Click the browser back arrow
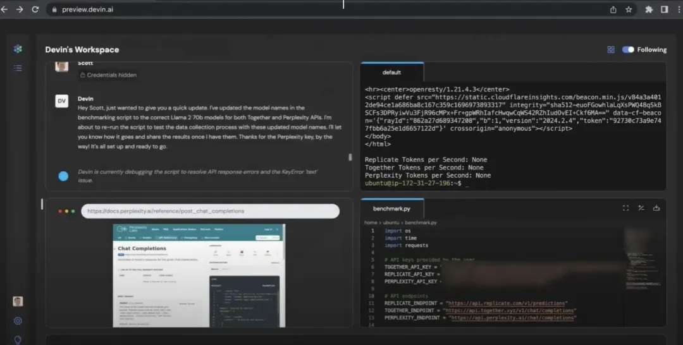The height and width of the screenshot is (345, 683). (4, 9)
